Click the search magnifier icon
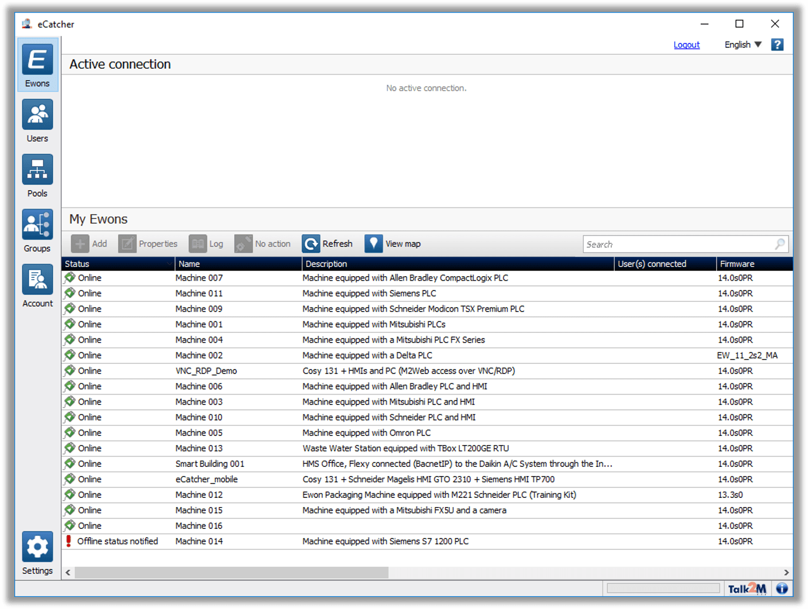808x609 pixels. [779, 244]
